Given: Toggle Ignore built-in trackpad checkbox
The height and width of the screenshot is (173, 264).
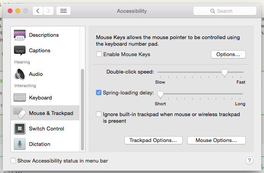Looking at the screenshot, I should [99, 115].
